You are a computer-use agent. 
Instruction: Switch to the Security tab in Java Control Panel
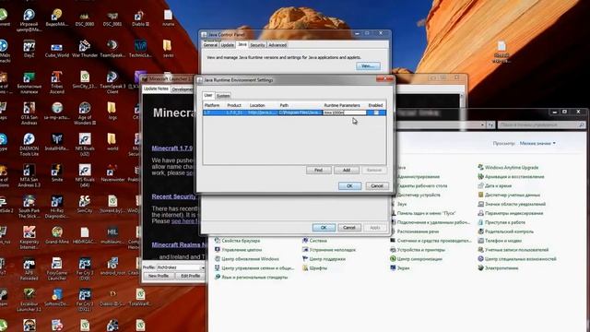coord(257,45)
